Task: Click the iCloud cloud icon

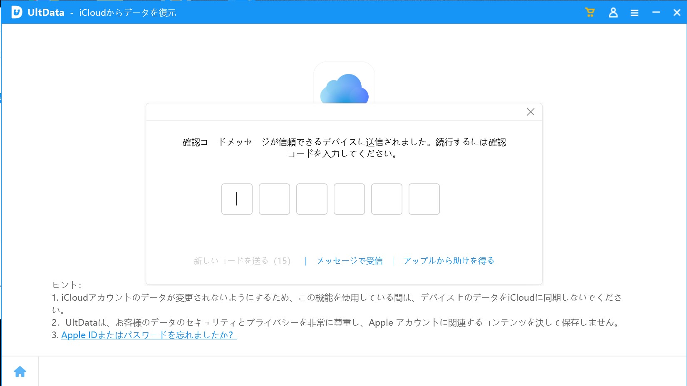Action: pos(344,87)
